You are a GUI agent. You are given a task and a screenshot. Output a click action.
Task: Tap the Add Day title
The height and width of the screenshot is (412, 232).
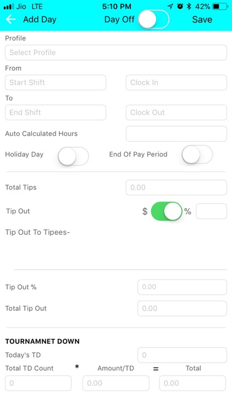[x=40, y=19]
